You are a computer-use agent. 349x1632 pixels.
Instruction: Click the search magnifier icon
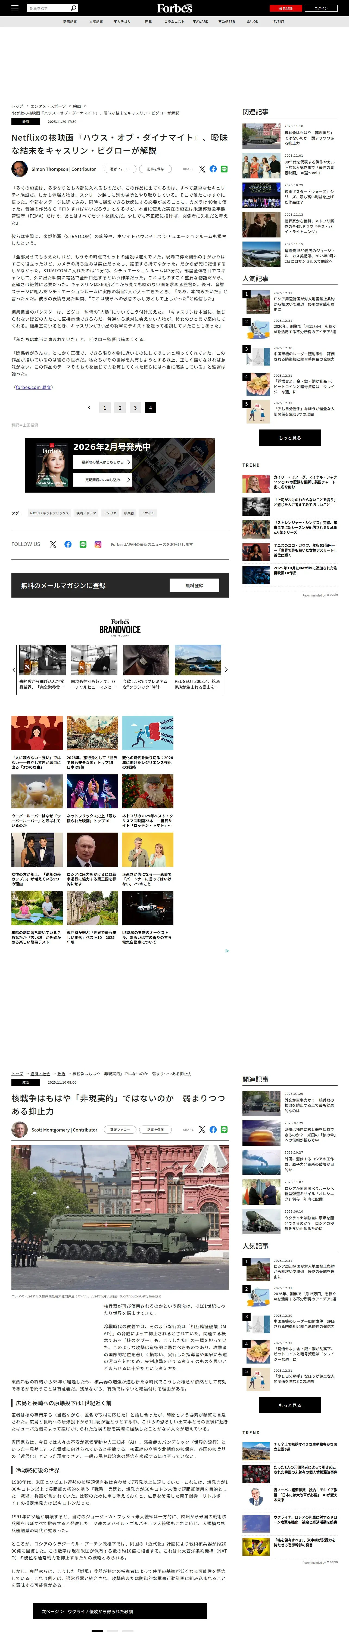click(x=73, y=8)
